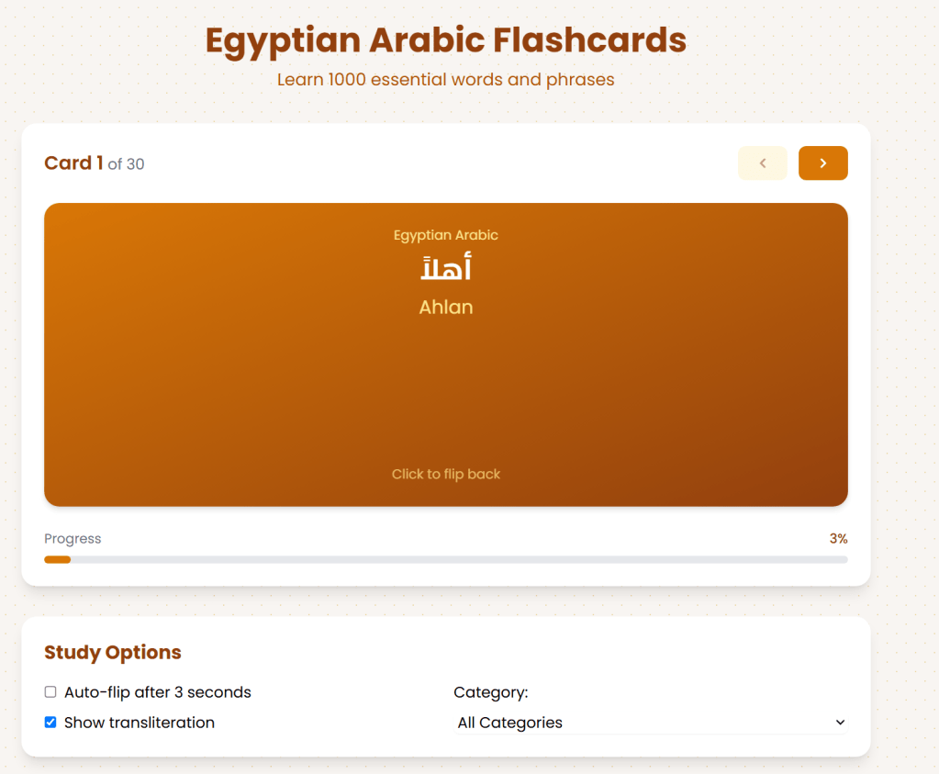This screenshot has height=774, width=939.
Task: Click the previous card arrow button
Action: 762,163
